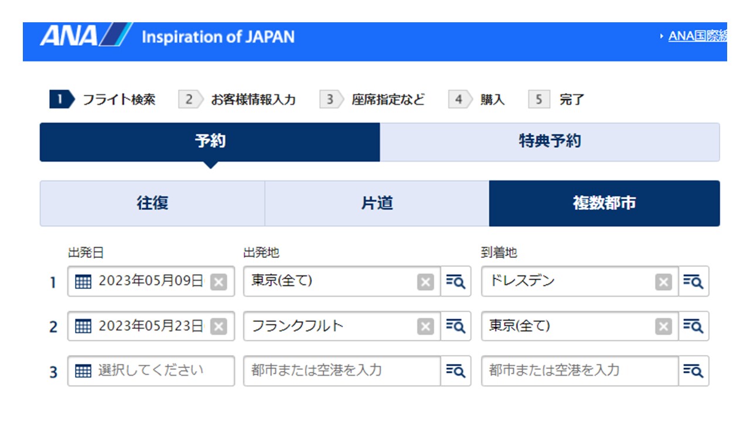Click the ドレスデン destination field
Image resolution: width=750 pixels, height=422 pixels.
click(580, 282)
